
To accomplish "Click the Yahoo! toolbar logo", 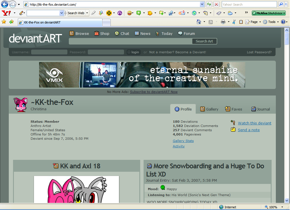I will (6, 13).
